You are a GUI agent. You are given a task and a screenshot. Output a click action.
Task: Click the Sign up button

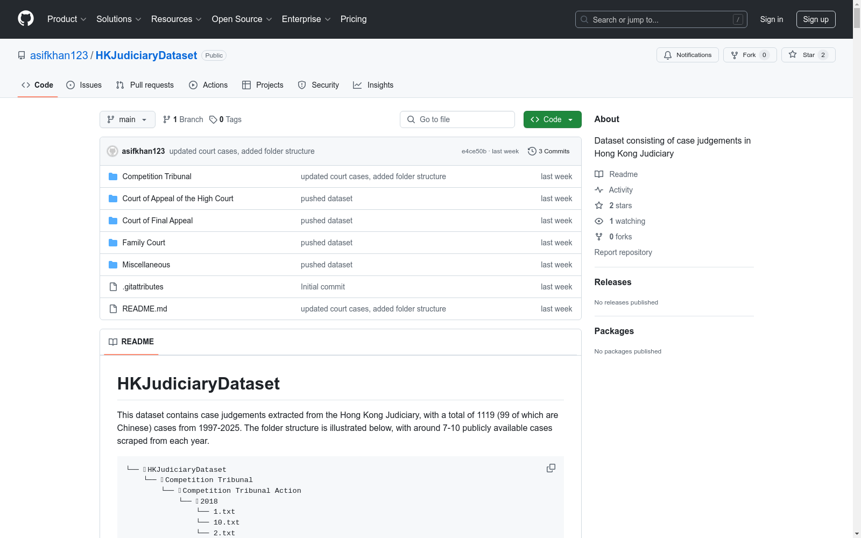815,19
